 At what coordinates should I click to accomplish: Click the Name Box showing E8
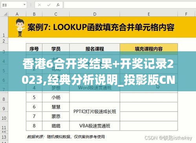click(14, 5)
